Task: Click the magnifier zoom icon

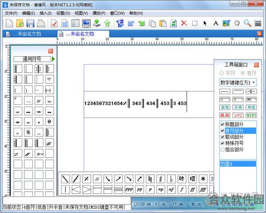Action: pos(247,23)
